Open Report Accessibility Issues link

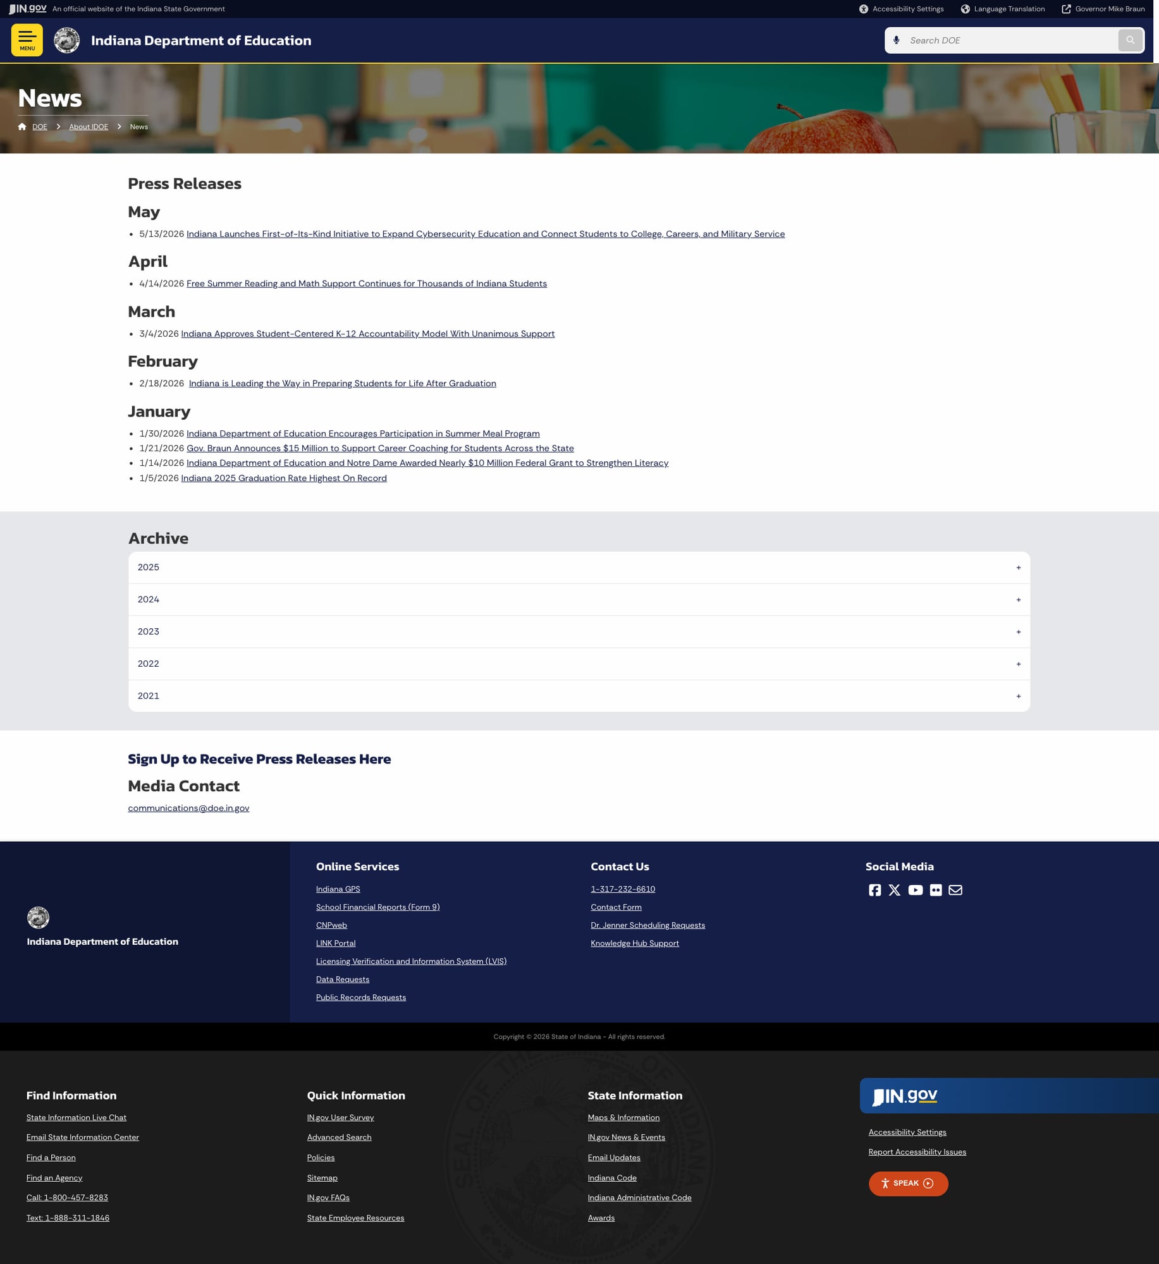(x=917, y=1152)
